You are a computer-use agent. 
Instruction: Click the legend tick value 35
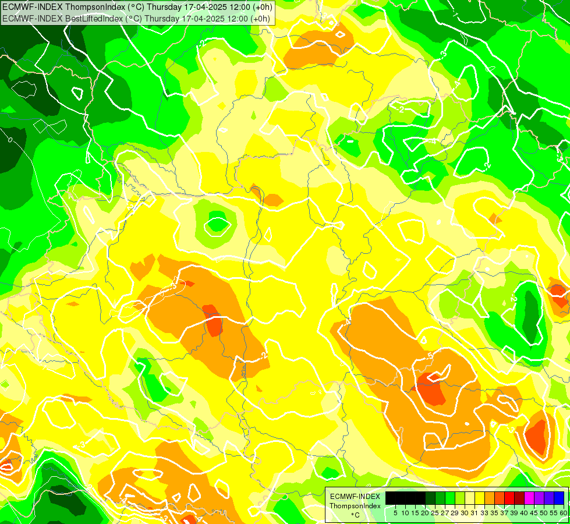tap(494, 513)
